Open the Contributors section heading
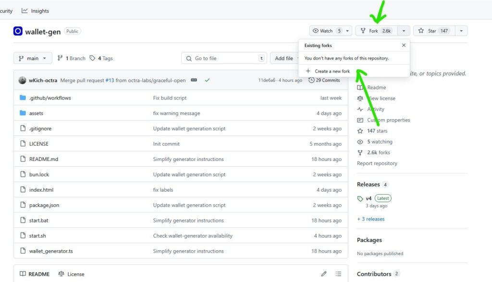The image size is (492, 282). coord(374,274)
